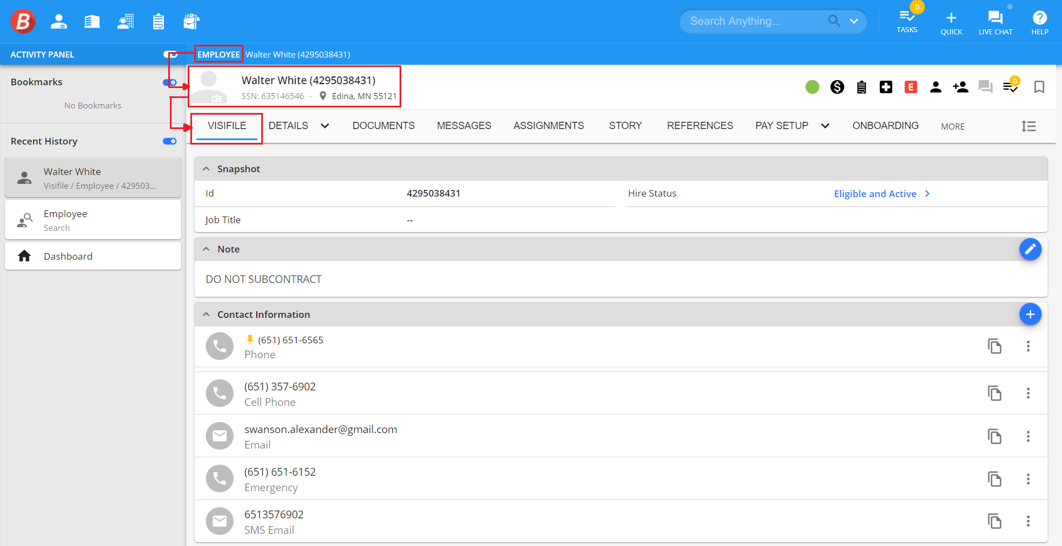Click the Edina, MN 55121 address
Image resolution: width=1062 pixels, height=546 pixels.
358,96
